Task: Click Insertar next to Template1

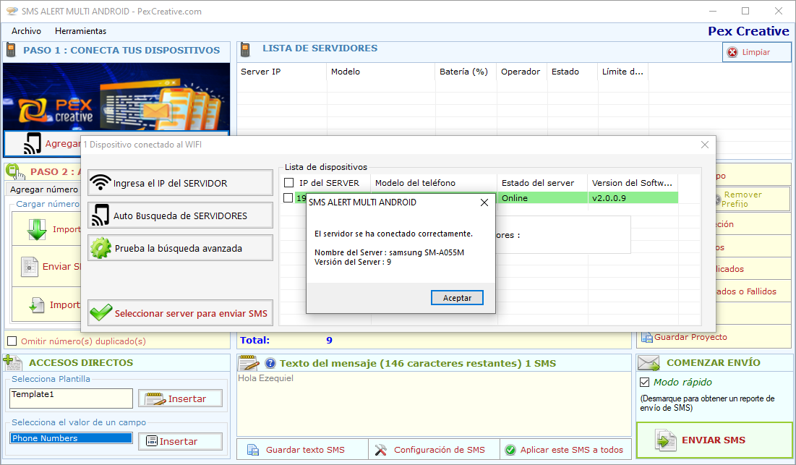Action: (180, 398)
